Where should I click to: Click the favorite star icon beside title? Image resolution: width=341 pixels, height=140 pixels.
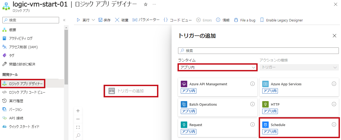146,5
